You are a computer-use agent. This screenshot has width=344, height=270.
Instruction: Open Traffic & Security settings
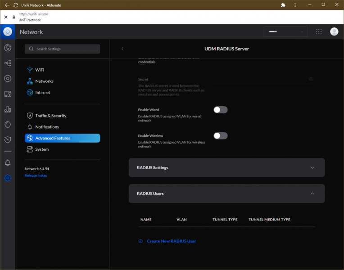pyautogui.click(x=50, y=116)
